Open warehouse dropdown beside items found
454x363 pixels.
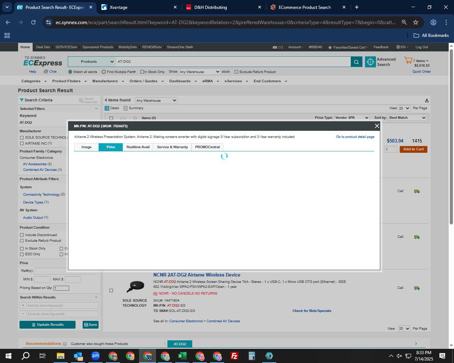pos(156,100)
